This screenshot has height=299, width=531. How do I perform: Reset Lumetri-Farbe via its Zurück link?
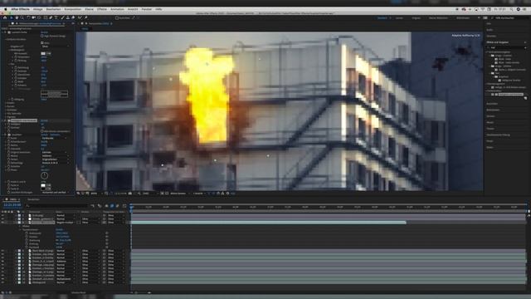(x=44, y=32)
